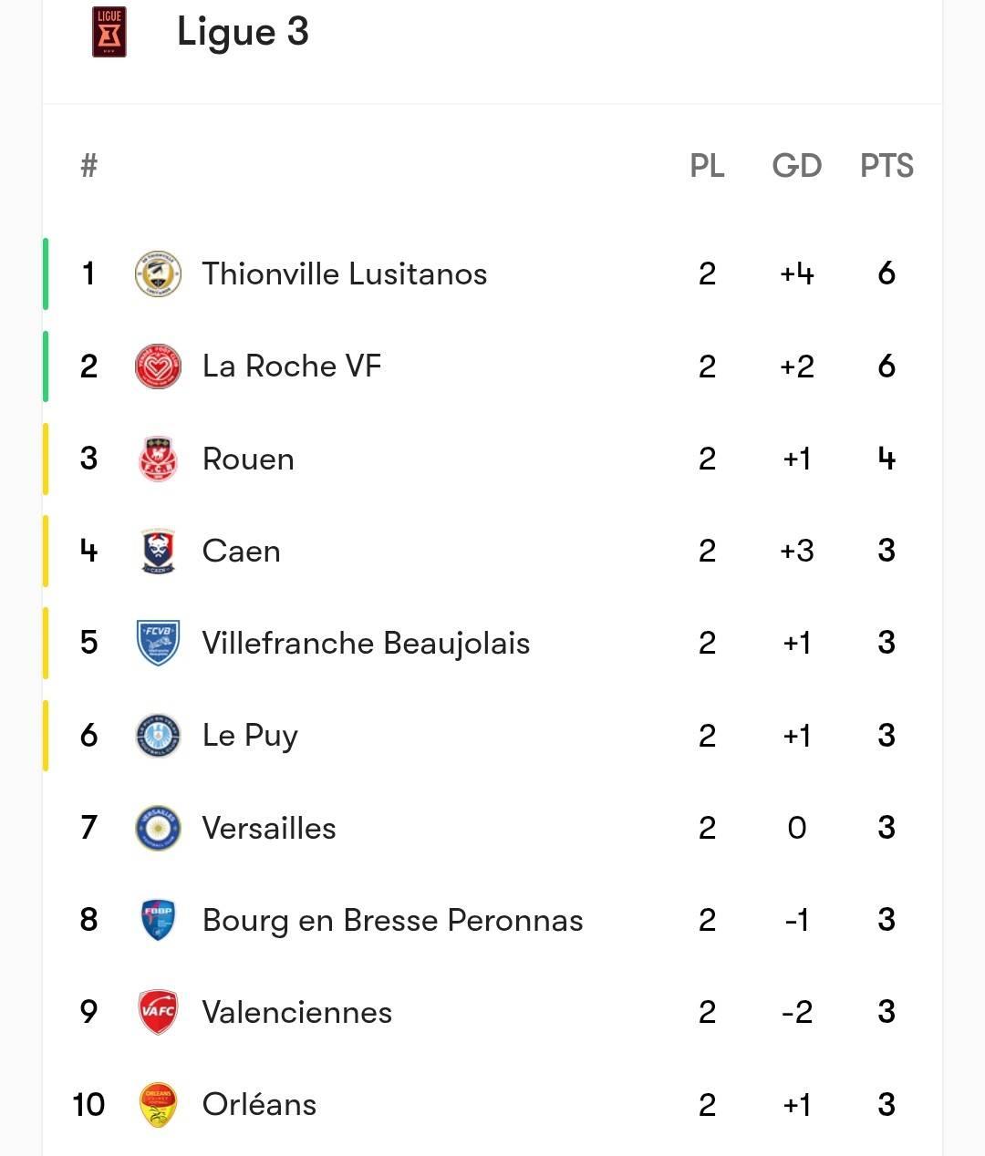Select the Valenciennes row points value
The height and width of the screenshot is (1156, 985).
(x=886, y=1012)
